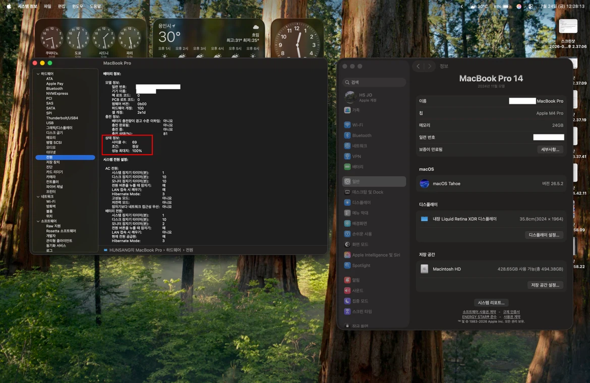Click date and time in menu bar
This screenshot has width=590, height=383.
[562, 7]
